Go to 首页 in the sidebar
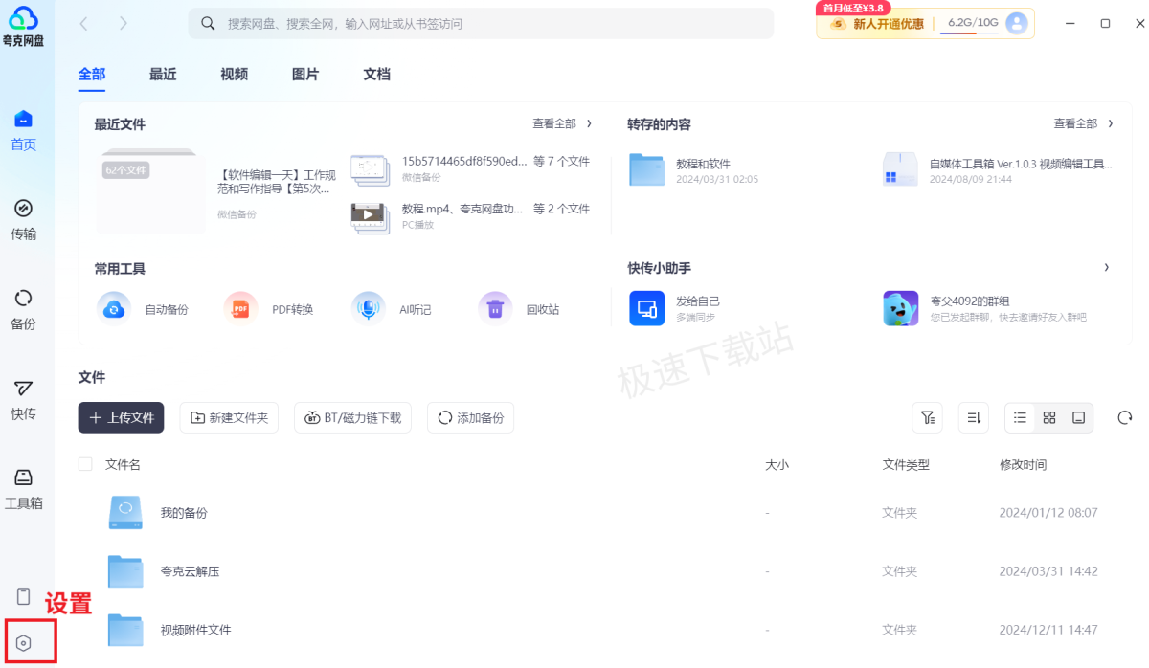Screen dimensions: 1149x668 tap(23, 130)
